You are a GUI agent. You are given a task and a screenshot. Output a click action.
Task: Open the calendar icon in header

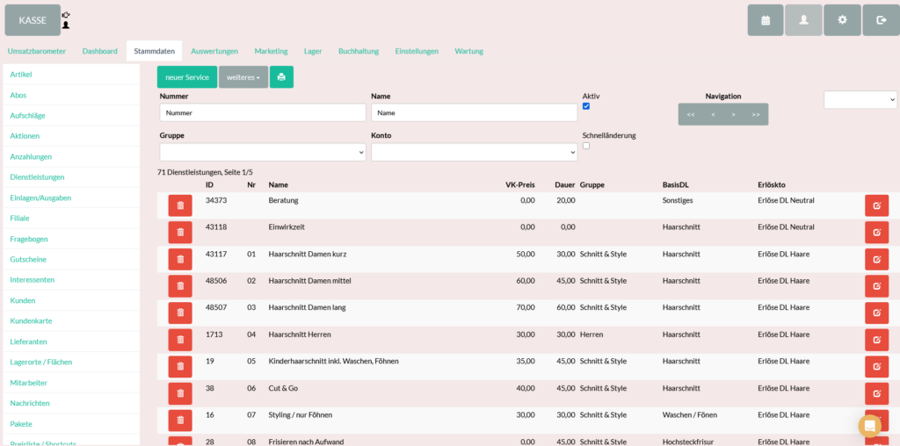point(766,20)
